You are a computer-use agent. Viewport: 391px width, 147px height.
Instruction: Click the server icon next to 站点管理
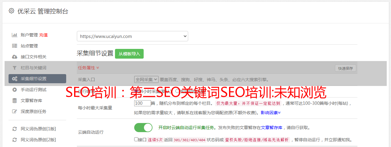(x=14, y=46)
